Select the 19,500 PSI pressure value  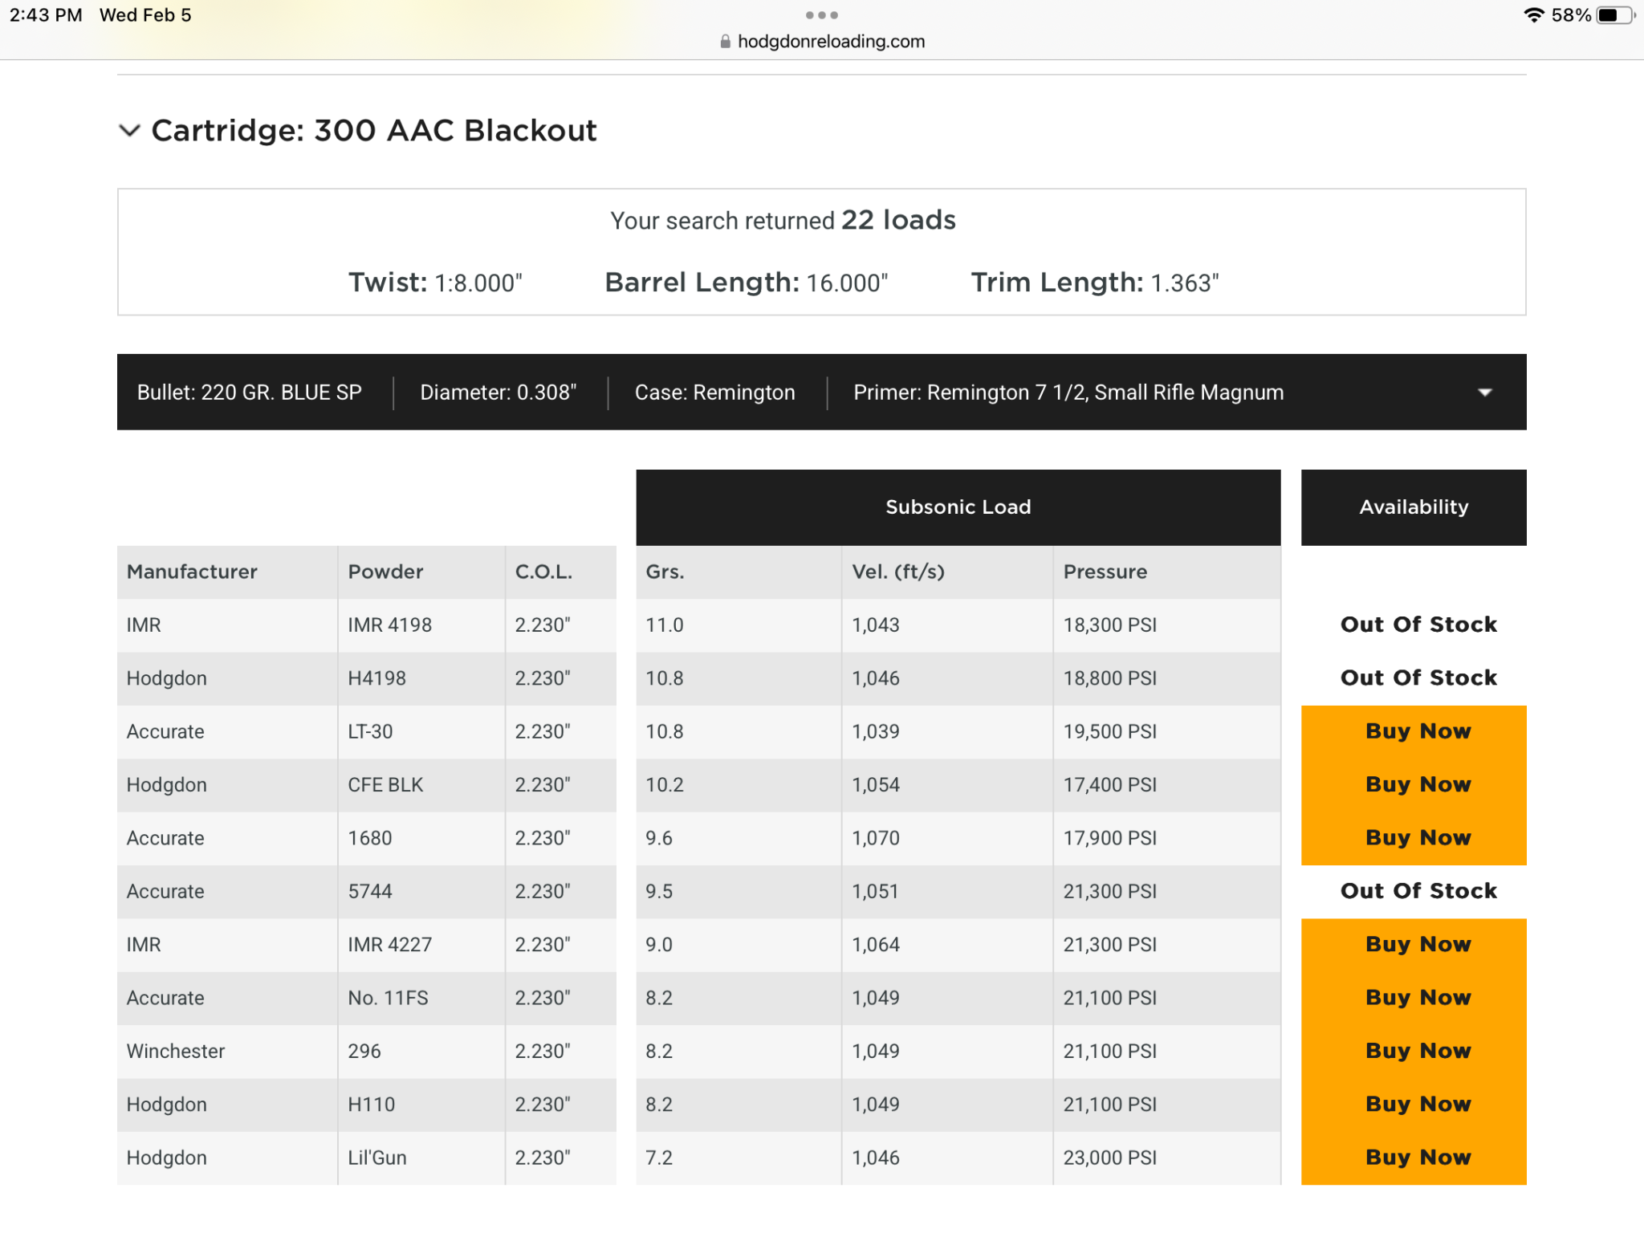1109,731
